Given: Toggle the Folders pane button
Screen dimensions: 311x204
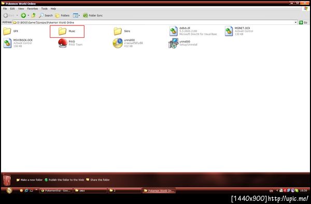Looking at the screenshot, I should pyautogui.click(x=62, y=15).
